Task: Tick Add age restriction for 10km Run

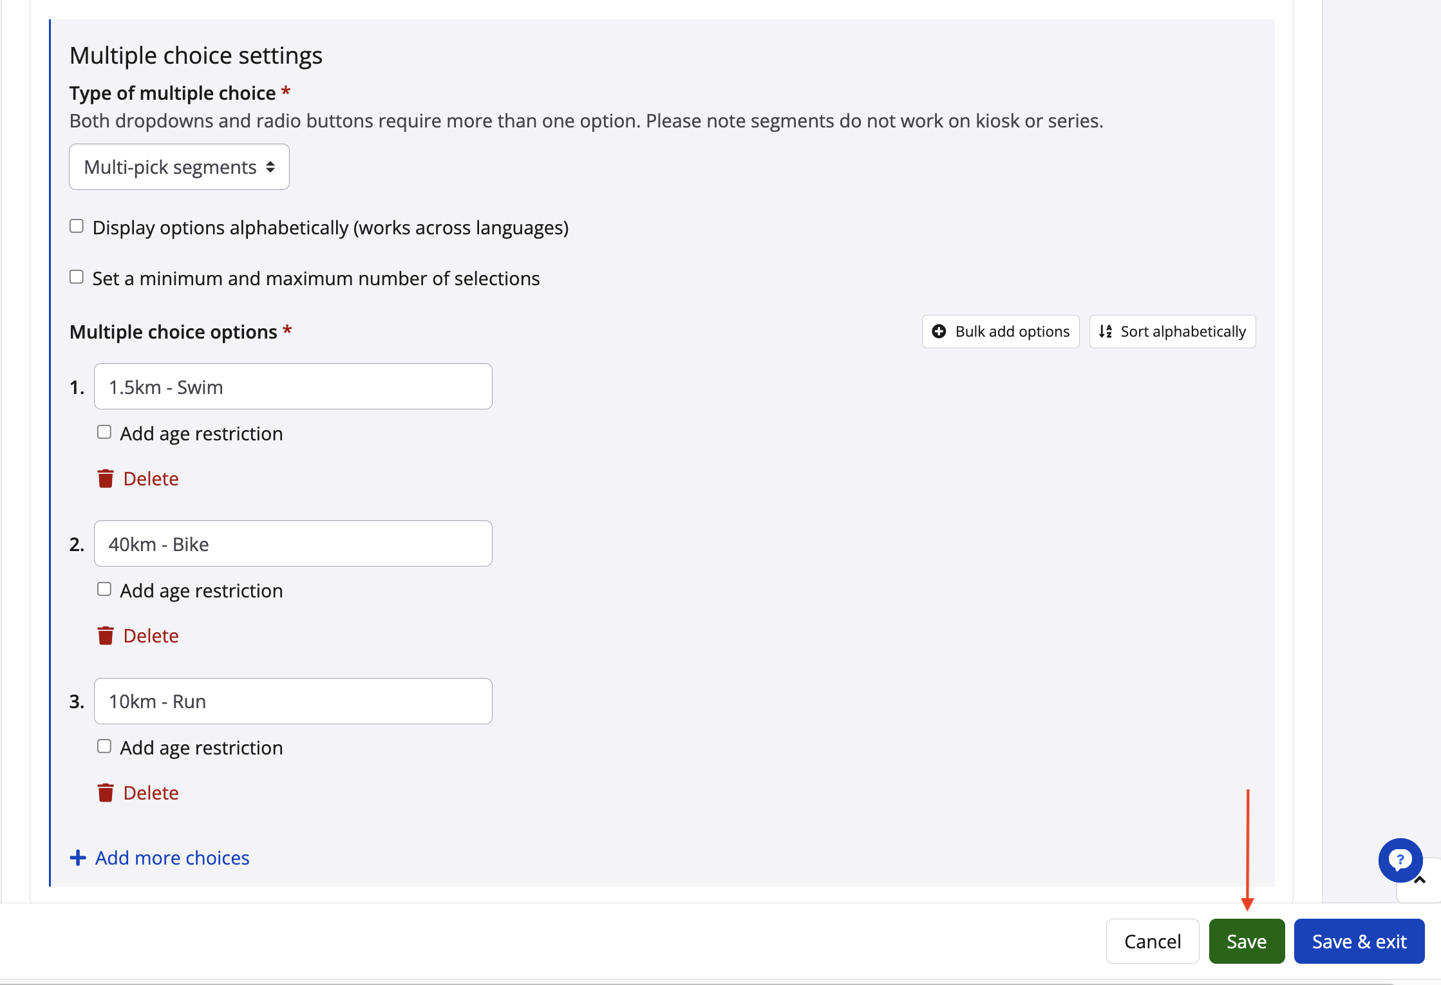Action: (x=104, y=746)
